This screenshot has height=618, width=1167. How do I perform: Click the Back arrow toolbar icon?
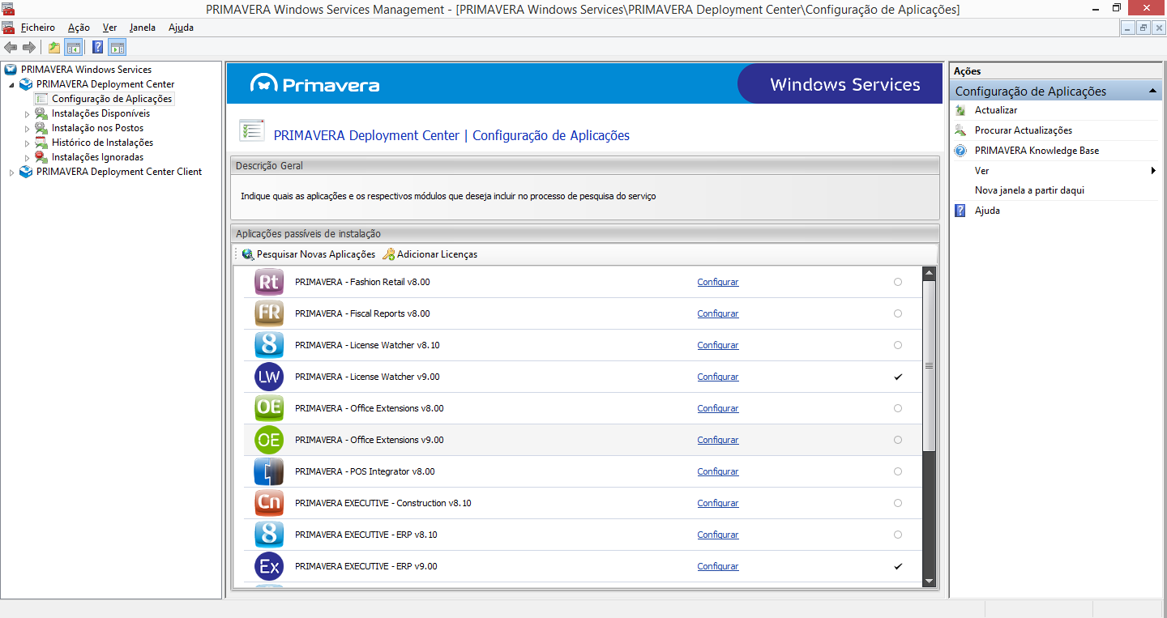tap(11, 47)
